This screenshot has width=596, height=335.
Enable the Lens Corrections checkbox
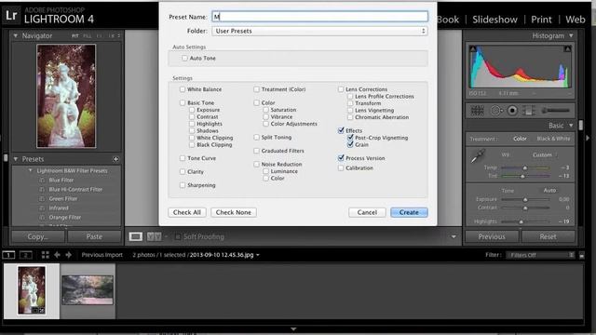click(341, 89)
